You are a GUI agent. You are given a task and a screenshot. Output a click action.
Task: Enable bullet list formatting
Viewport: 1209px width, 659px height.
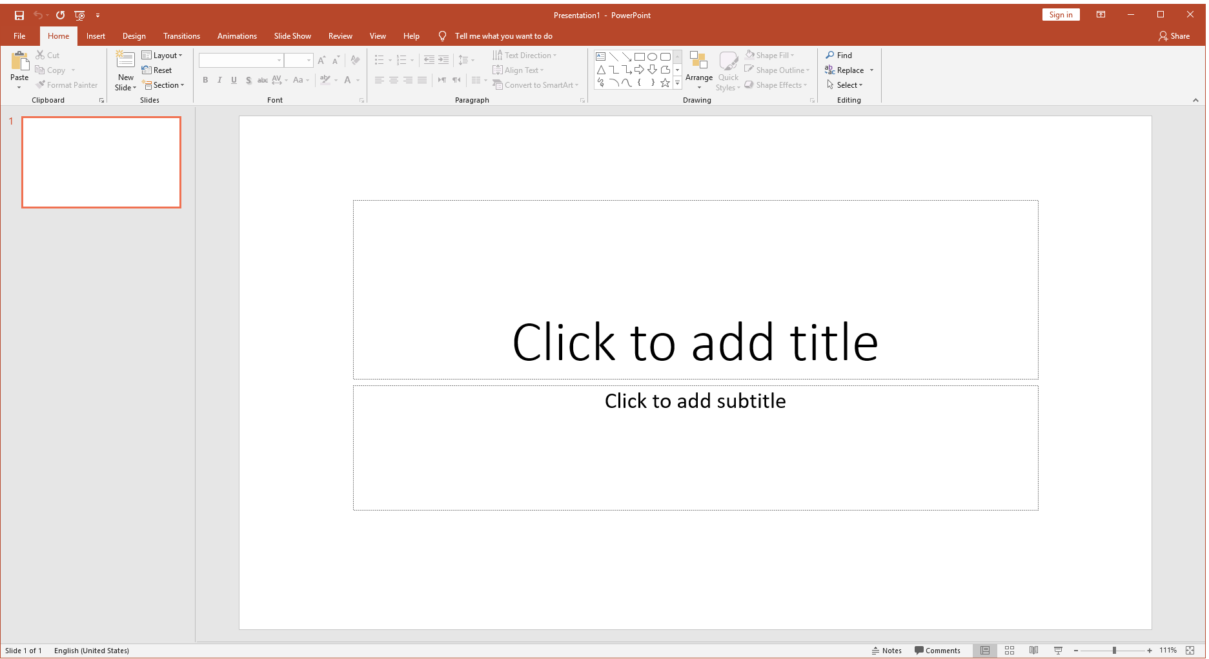[379, 59]
